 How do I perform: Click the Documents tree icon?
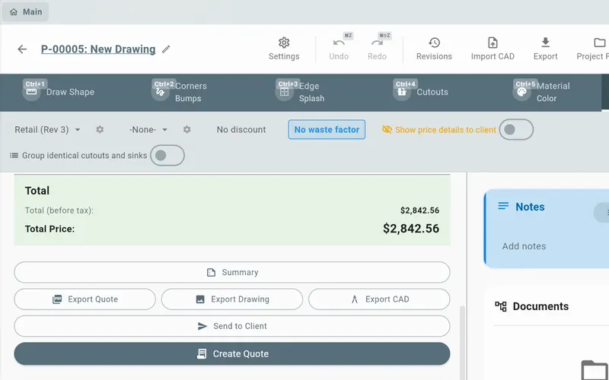point(501,306)
